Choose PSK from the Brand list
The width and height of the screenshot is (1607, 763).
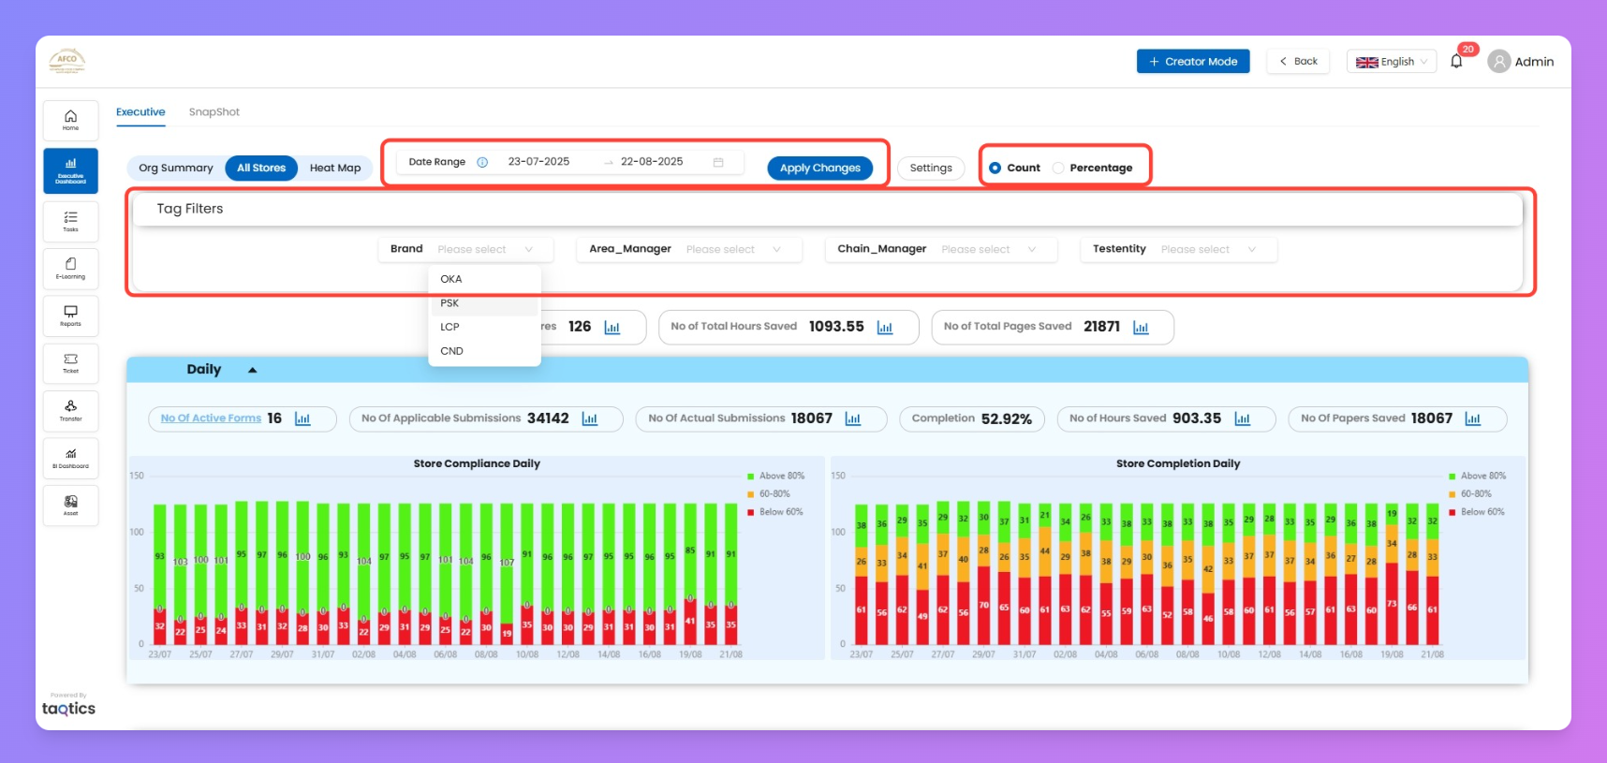[x=450, y=303]
